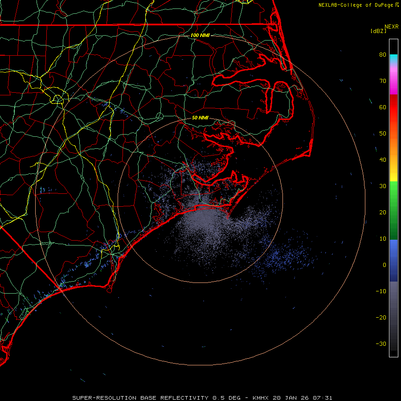Click the green band of the color bar

coord(393,210)
